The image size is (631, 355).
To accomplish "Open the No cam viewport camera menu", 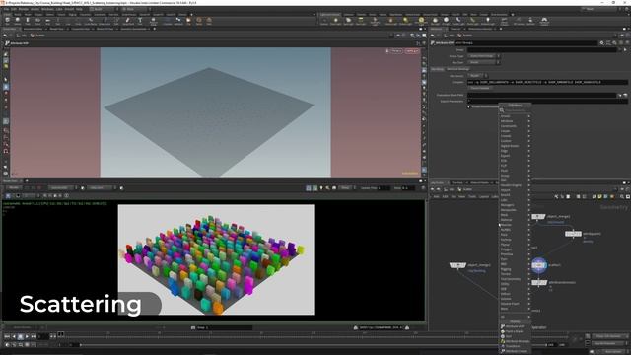I will [412, 51].
